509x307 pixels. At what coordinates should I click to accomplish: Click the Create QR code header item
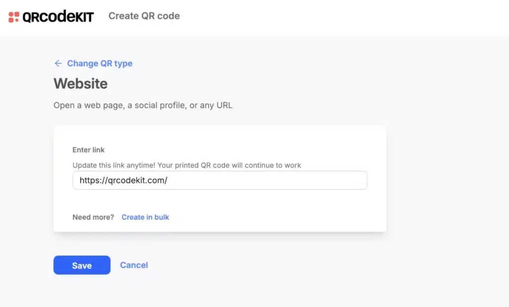click(144, 16)
